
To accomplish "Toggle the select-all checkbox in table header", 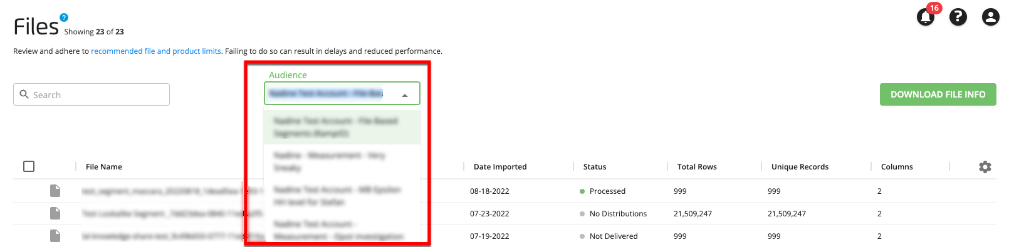I will point(29,166).
